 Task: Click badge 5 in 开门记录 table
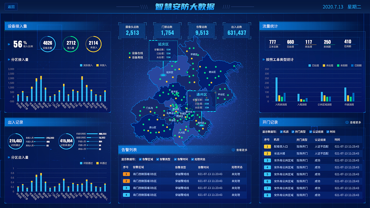tap(267, 174)
